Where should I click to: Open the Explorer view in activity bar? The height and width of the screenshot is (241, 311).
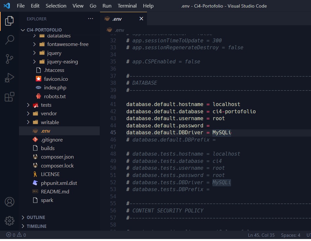10,21
